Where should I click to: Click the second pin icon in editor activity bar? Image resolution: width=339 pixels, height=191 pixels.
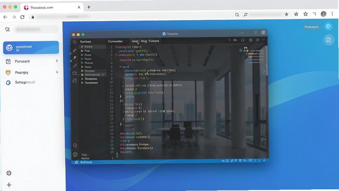tap(75, 58)
